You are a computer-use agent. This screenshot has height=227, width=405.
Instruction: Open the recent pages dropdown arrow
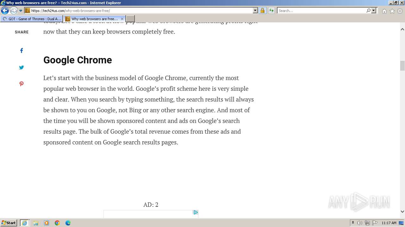(x=21, y=11)
